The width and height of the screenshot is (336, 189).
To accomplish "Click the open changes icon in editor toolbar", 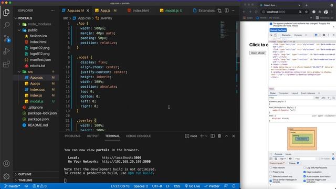I will pyautogui.click(x=219, y=10).
